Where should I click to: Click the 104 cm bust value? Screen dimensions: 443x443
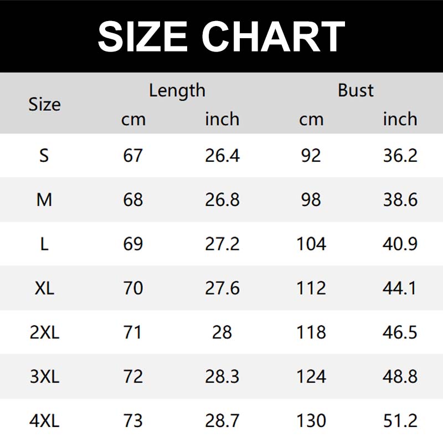pos(311,244)
